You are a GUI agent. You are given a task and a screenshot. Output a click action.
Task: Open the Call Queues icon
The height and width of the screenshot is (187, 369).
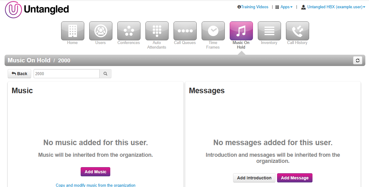coord(185,31)
